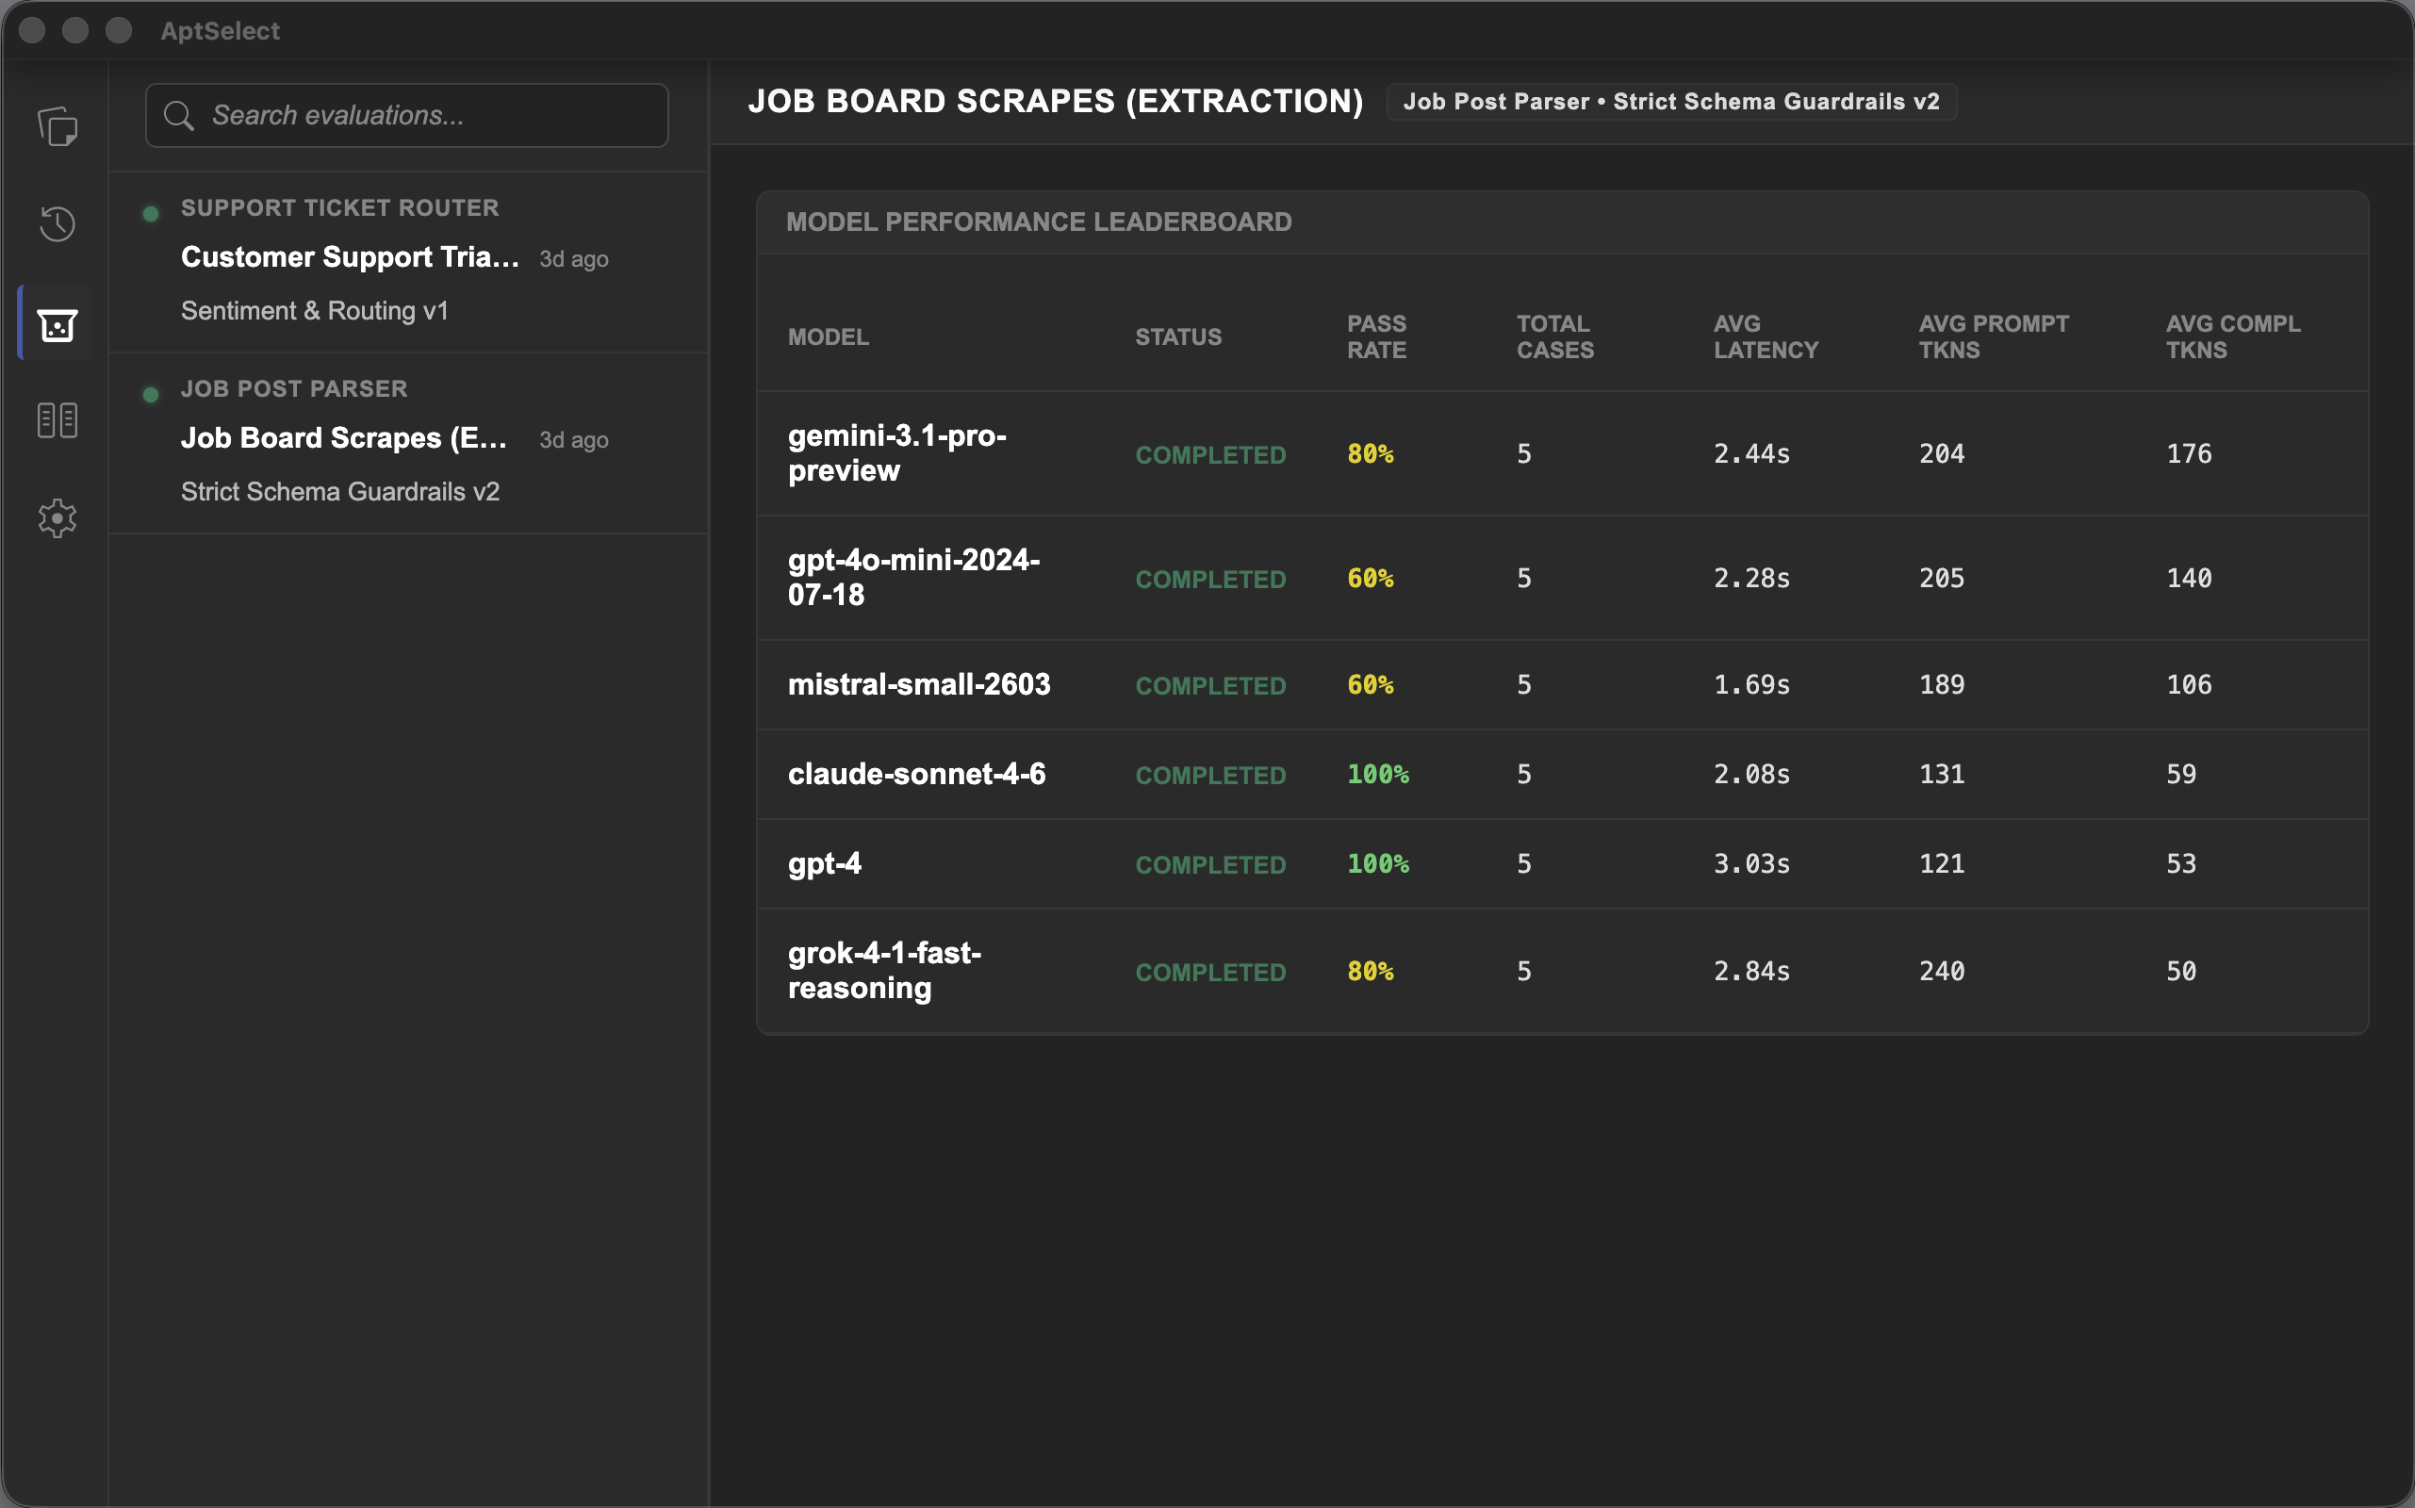This screenshot has width=2415, height=1508.
Task: Click COMPLETED status for gemini-3.1-pro-preview
Action: [x=1210, y=455]
